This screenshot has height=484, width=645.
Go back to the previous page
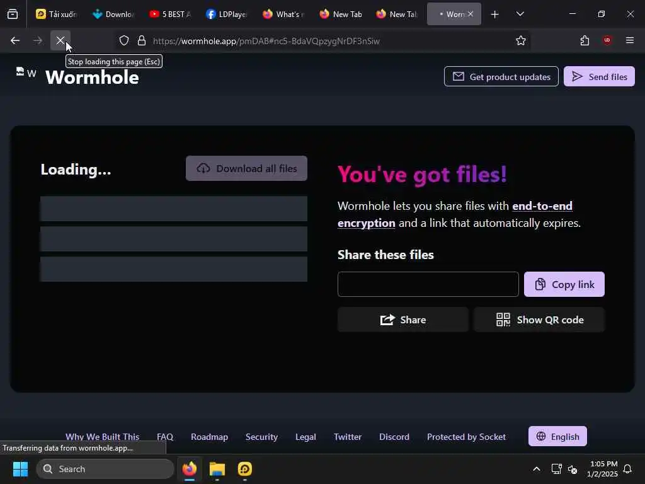(15, 40)
